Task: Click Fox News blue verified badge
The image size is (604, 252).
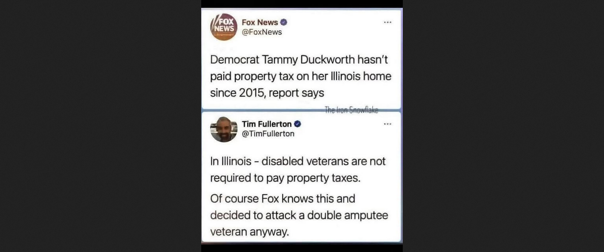Action: point(284,22)
